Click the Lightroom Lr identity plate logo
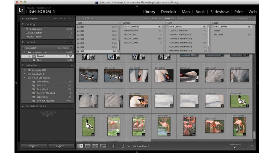The height and width of the screenshot is (153, 272). tap(21, 10)
